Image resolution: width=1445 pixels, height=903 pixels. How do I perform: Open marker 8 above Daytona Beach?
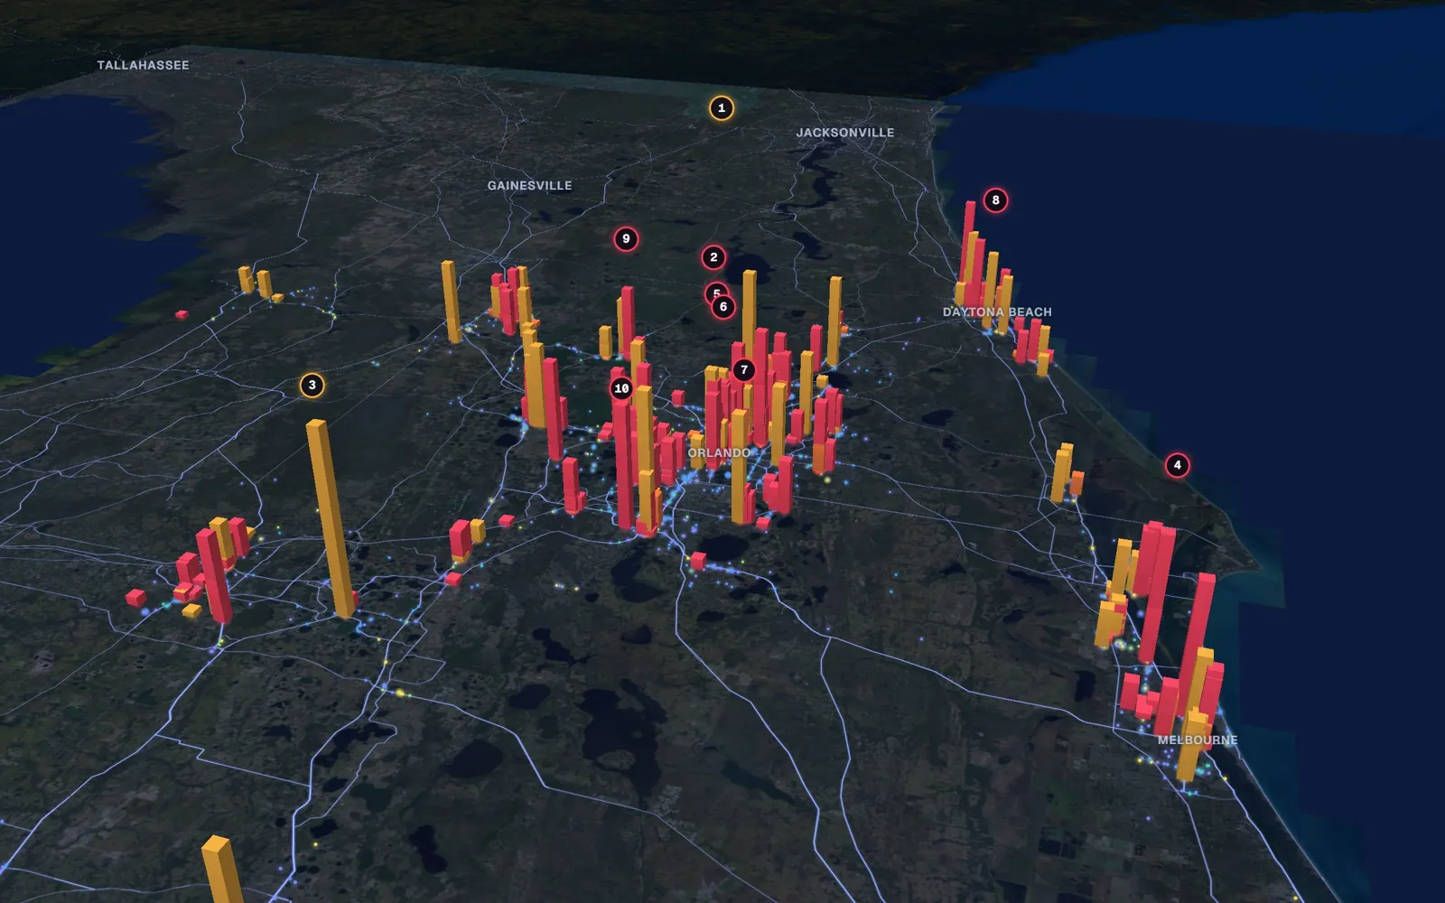(995, 200)
